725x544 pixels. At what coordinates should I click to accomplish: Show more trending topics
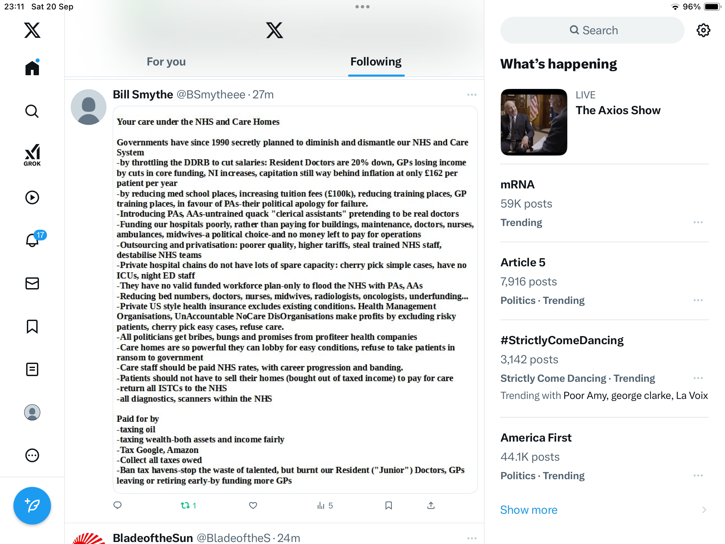point(529,510)
